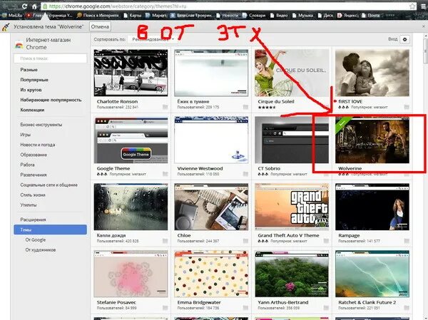Open the Grand Theft Auto V Theme thumbnail
Viewport: 428px width, 320px height.
click(x=292, y=207)
